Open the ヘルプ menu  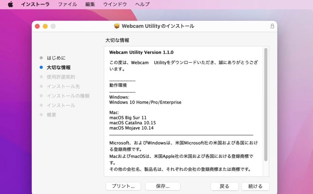tap(142, 4)
